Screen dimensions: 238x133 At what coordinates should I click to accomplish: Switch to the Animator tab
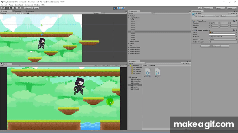30,11
